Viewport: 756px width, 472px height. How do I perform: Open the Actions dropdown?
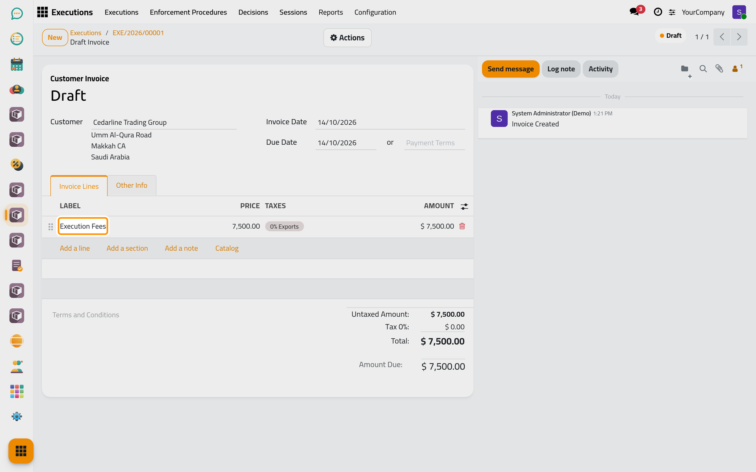[x=347, y=38]
